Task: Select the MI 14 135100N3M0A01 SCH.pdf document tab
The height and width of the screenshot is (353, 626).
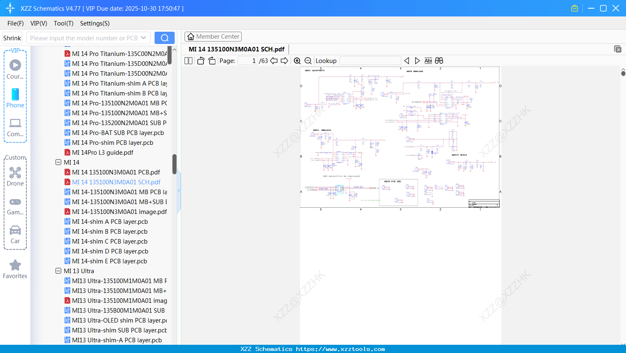Action: pos(237,49)
